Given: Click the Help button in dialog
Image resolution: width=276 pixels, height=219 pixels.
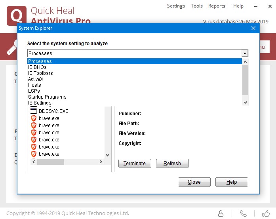Looking at the screenshot, I should (x=232, y=182).
